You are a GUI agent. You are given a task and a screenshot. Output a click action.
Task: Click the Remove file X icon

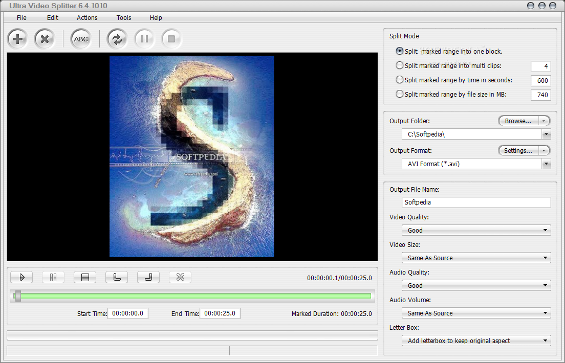coord(45,39)
